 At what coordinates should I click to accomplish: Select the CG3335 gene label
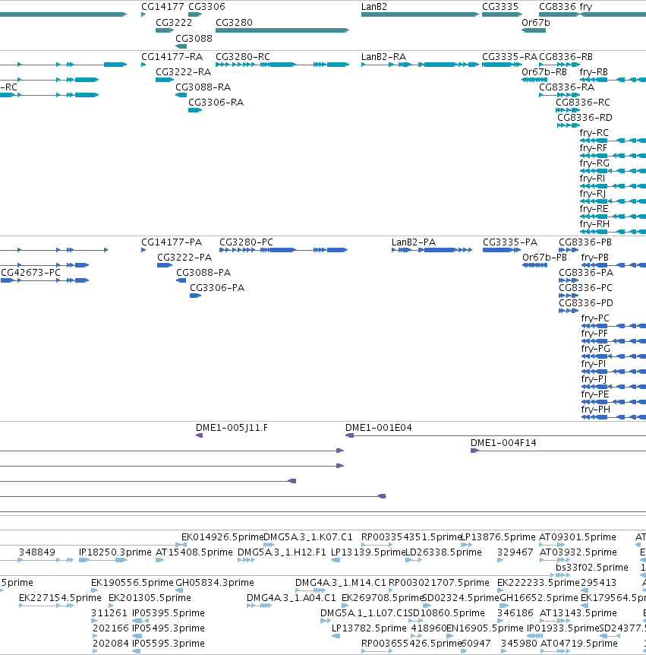pos(500,7)
